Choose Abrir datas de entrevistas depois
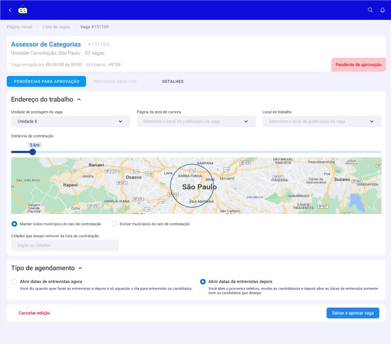391x344 pixels. click(x=203, y=281)
